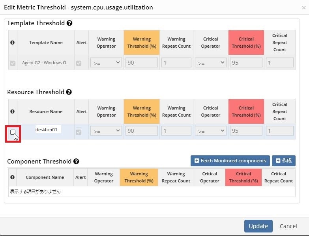Toggle Alert checkbox for Agent G2 template

[79, 63]
